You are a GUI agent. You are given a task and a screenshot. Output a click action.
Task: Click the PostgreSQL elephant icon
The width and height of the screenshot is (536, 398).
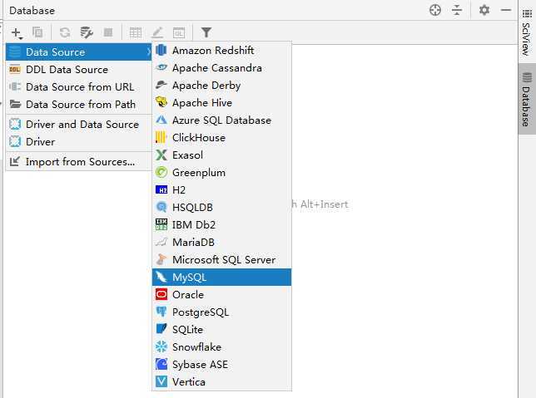[161, 312]
